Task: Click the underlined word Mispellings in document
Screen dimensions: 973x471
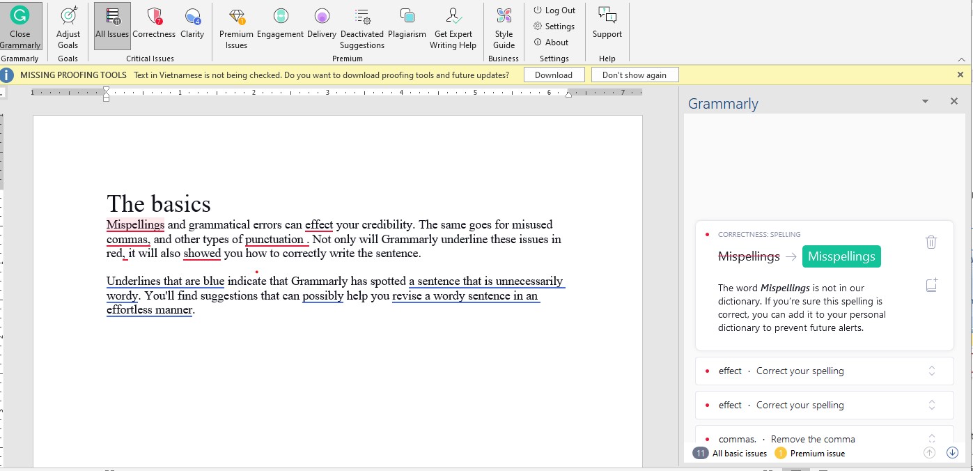Action: [135, 225]
